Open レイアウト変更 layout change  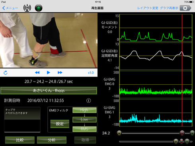coord(148,8)
